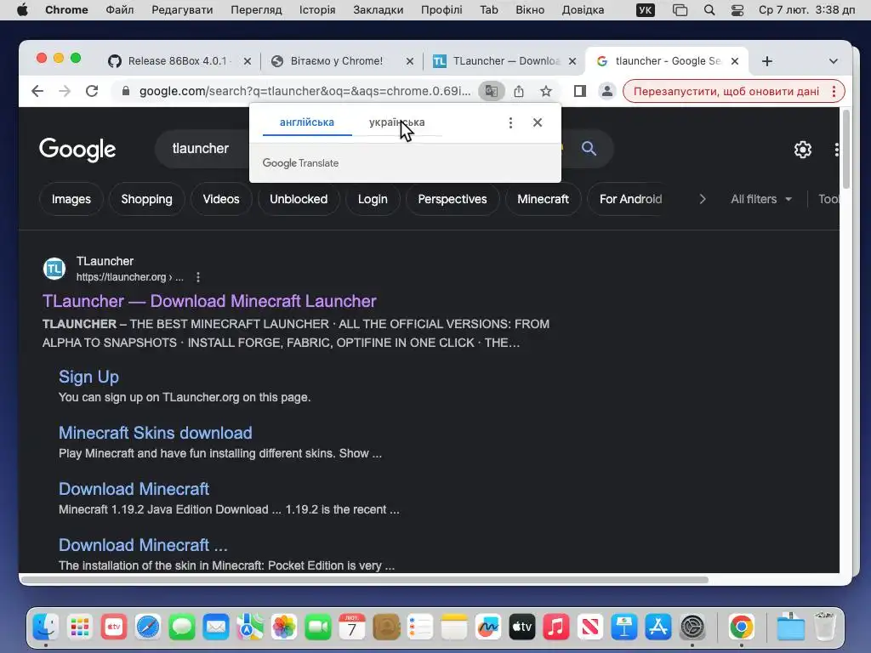Open the Music app from the Dock
This screenshot has height=653, width=871.
(556, 627)
